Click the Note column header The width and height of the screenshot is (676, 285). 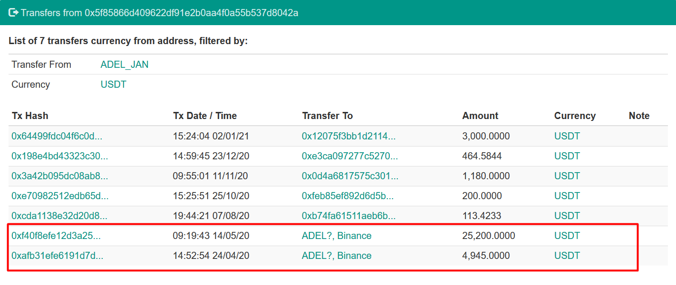point(639,116)
